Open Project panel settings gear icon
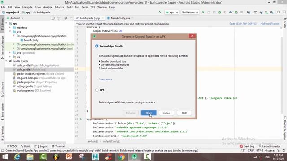Image resolution: width=287 pixels, height=161 pixels. coord(65,18)
